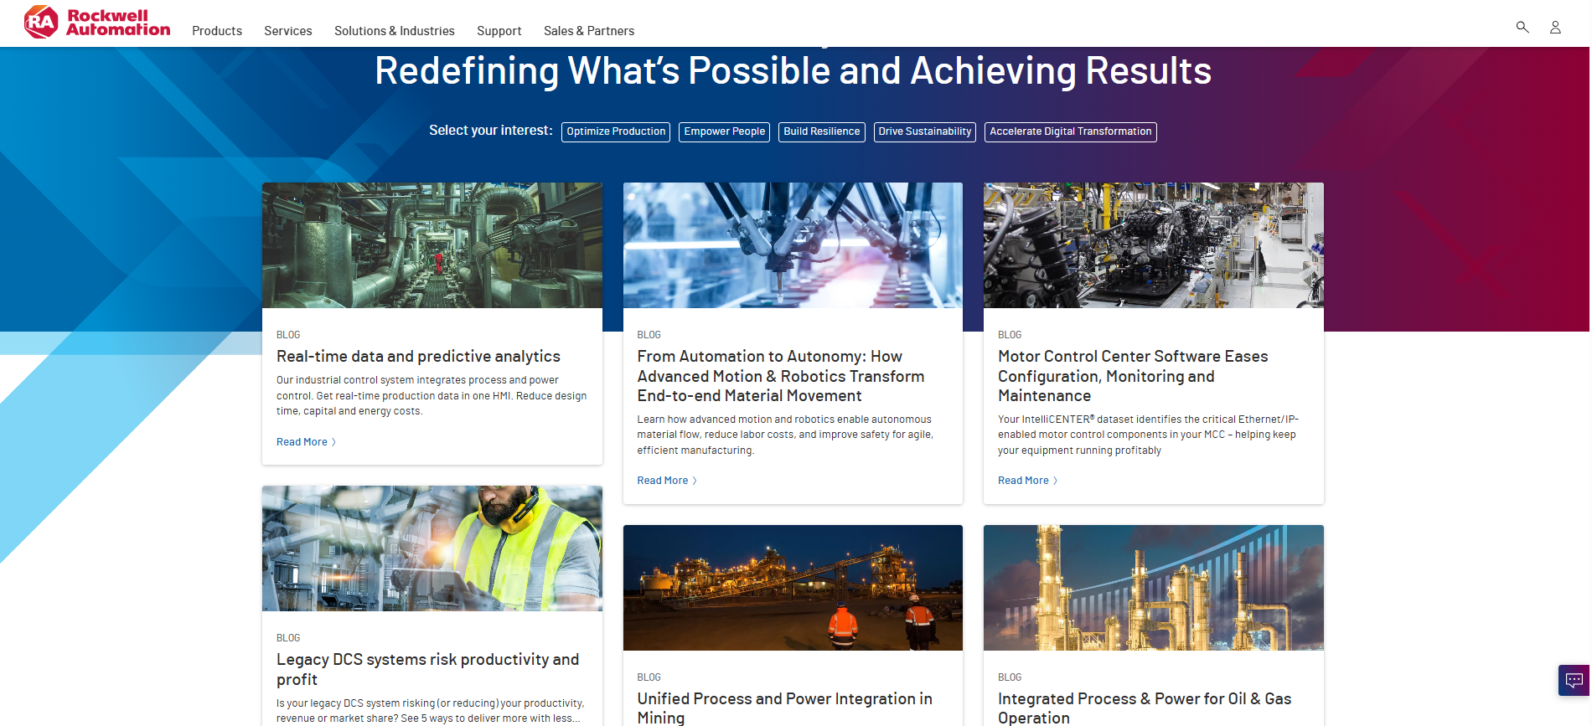Click description 'Learn how advanced motion and robotics'
The image size is (1592, 726).
[x=785, y=435]
